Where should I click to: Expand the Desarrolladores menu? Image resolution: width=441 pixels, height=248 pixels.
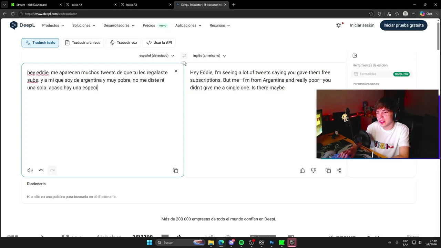point(119,25)
